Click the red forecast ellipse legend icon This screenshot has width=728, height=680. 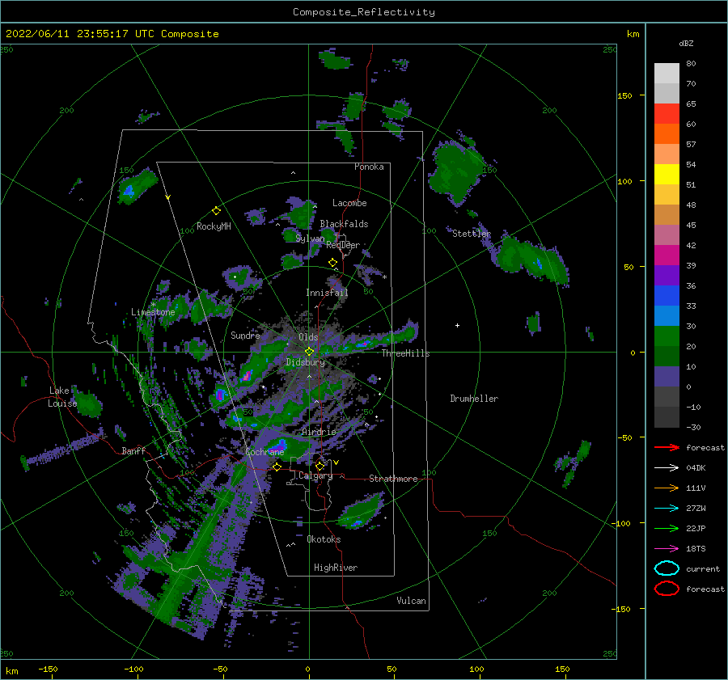point(667,589)
